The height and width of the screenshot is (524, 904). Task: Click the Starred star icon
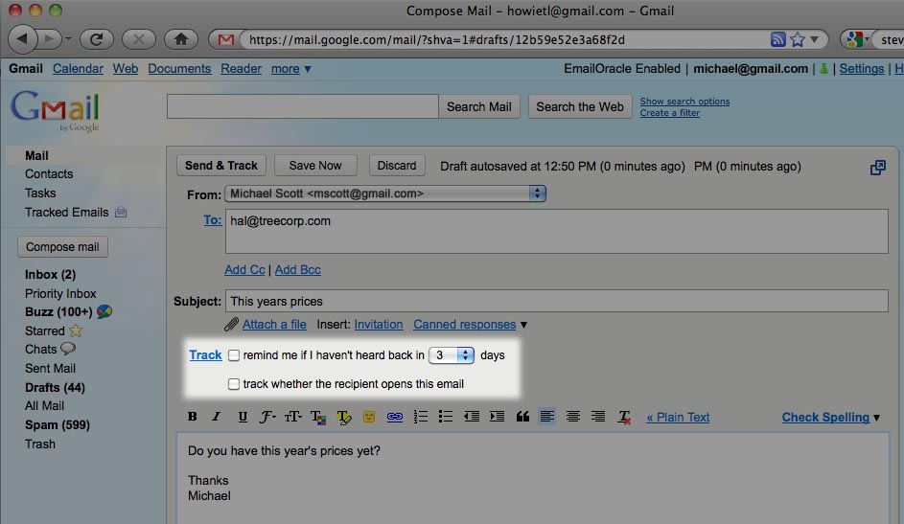76,331
